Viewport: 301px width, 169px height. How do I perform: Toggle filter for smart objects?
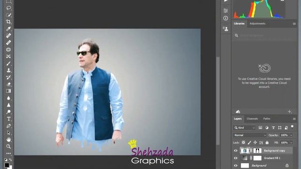(286, 128)
